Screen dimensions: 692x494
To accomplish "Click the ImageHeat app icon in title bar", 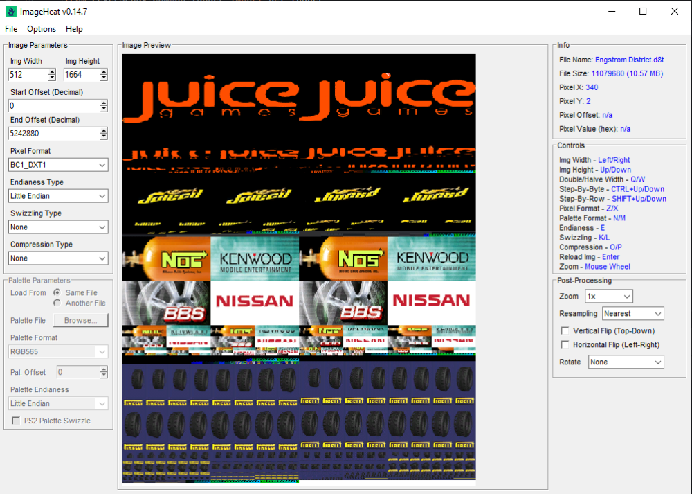I will (10, 11).
